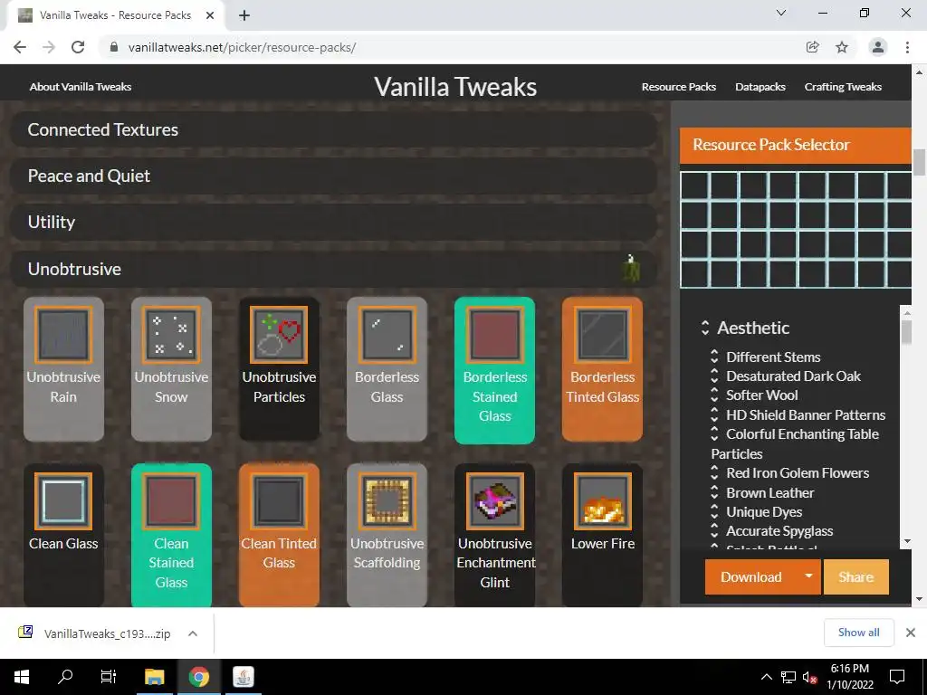Open download item options chevron
The image size is (927, 695).
click(x=192, y=633)
